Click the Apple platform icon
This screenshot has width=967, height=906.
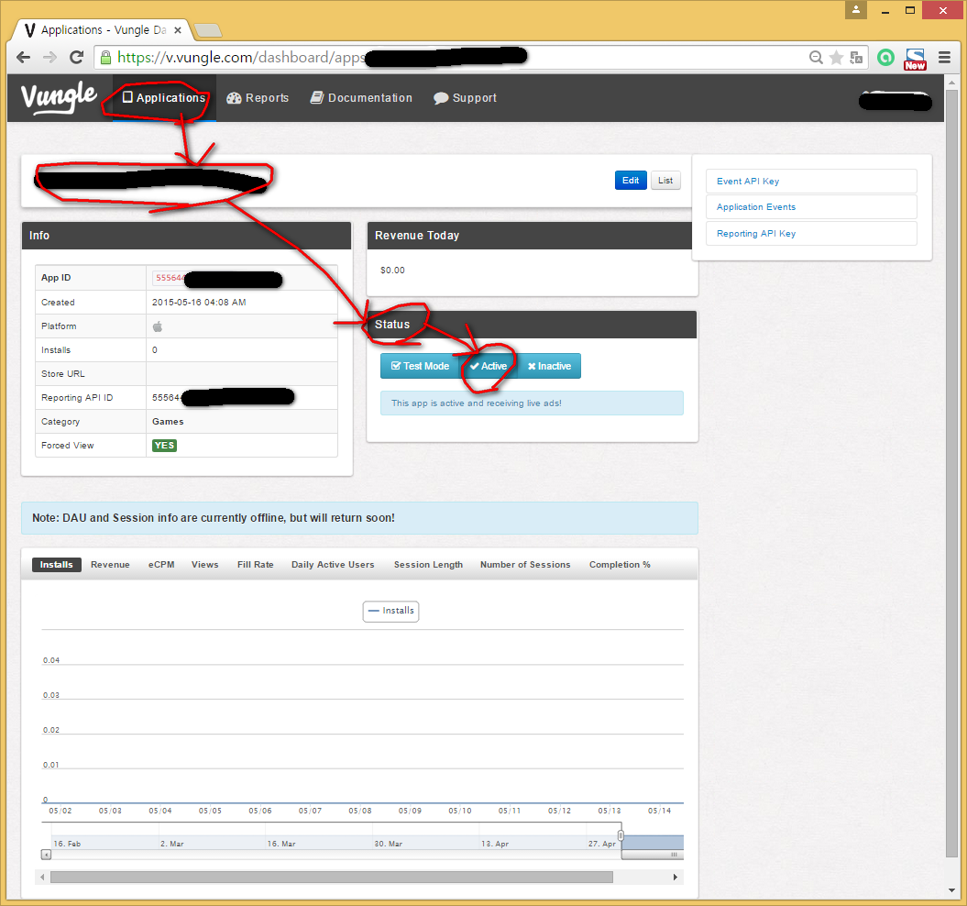tap(158, 326)
